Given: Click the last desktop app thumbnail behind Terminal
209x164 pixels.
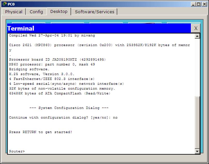Looking at the screenshot, I should tap(183, 23).
